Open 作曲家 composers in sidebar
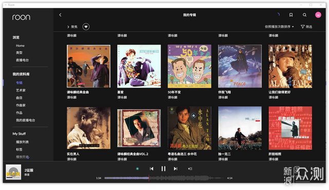Screen dimensions: 329x190 [x=21, y=105]
